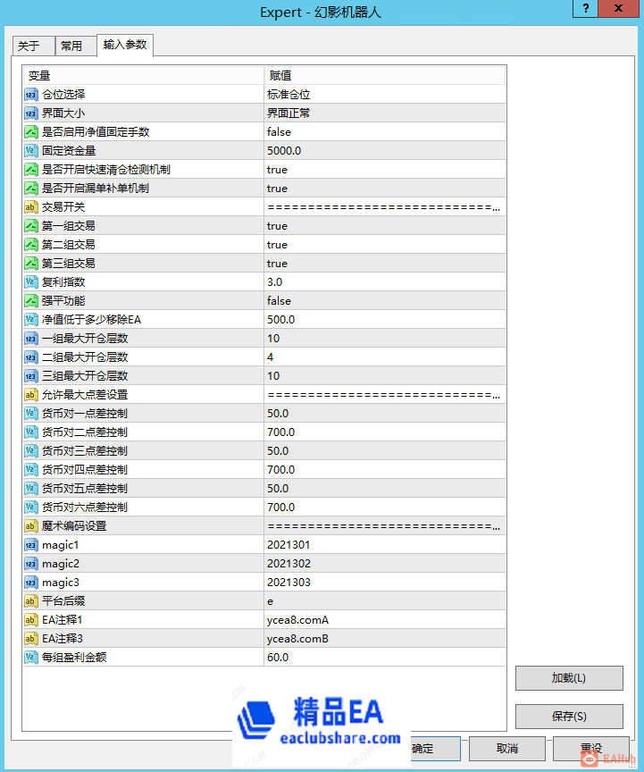This screenshot has width=644, height=772.
Task: Click the bool icon beside 第一组交易
Action: [x=30, y=225]
